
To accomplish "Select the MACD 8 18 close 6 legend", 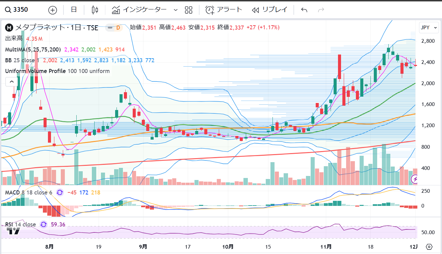I will [x=29, y=192].
